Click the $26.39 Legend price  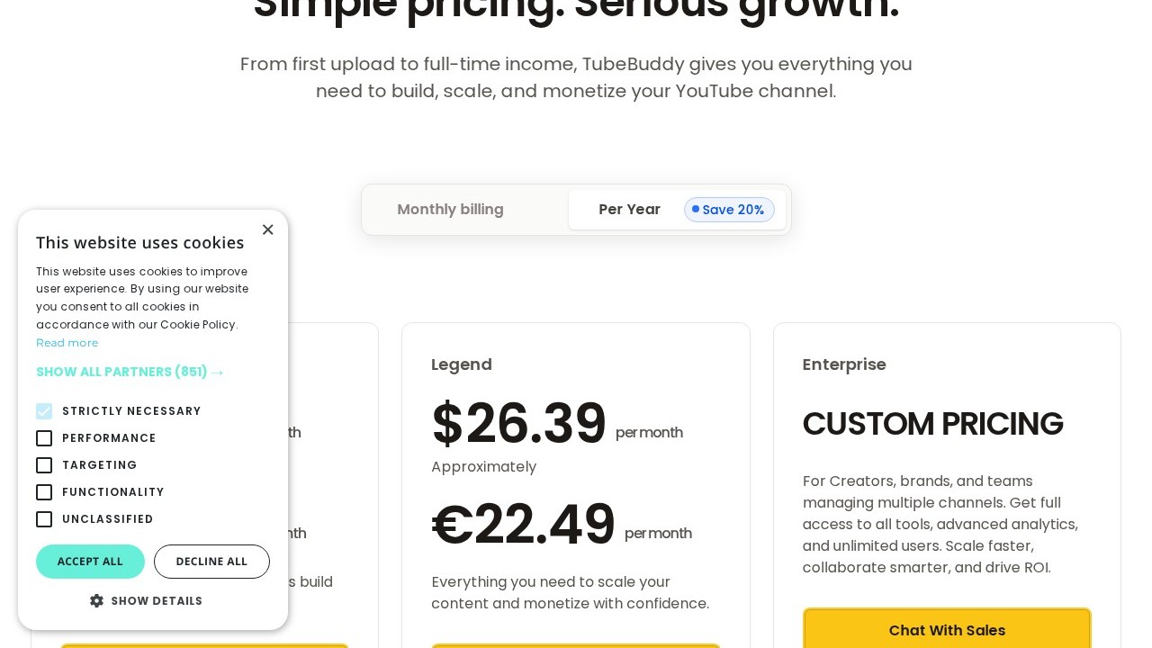518,424
